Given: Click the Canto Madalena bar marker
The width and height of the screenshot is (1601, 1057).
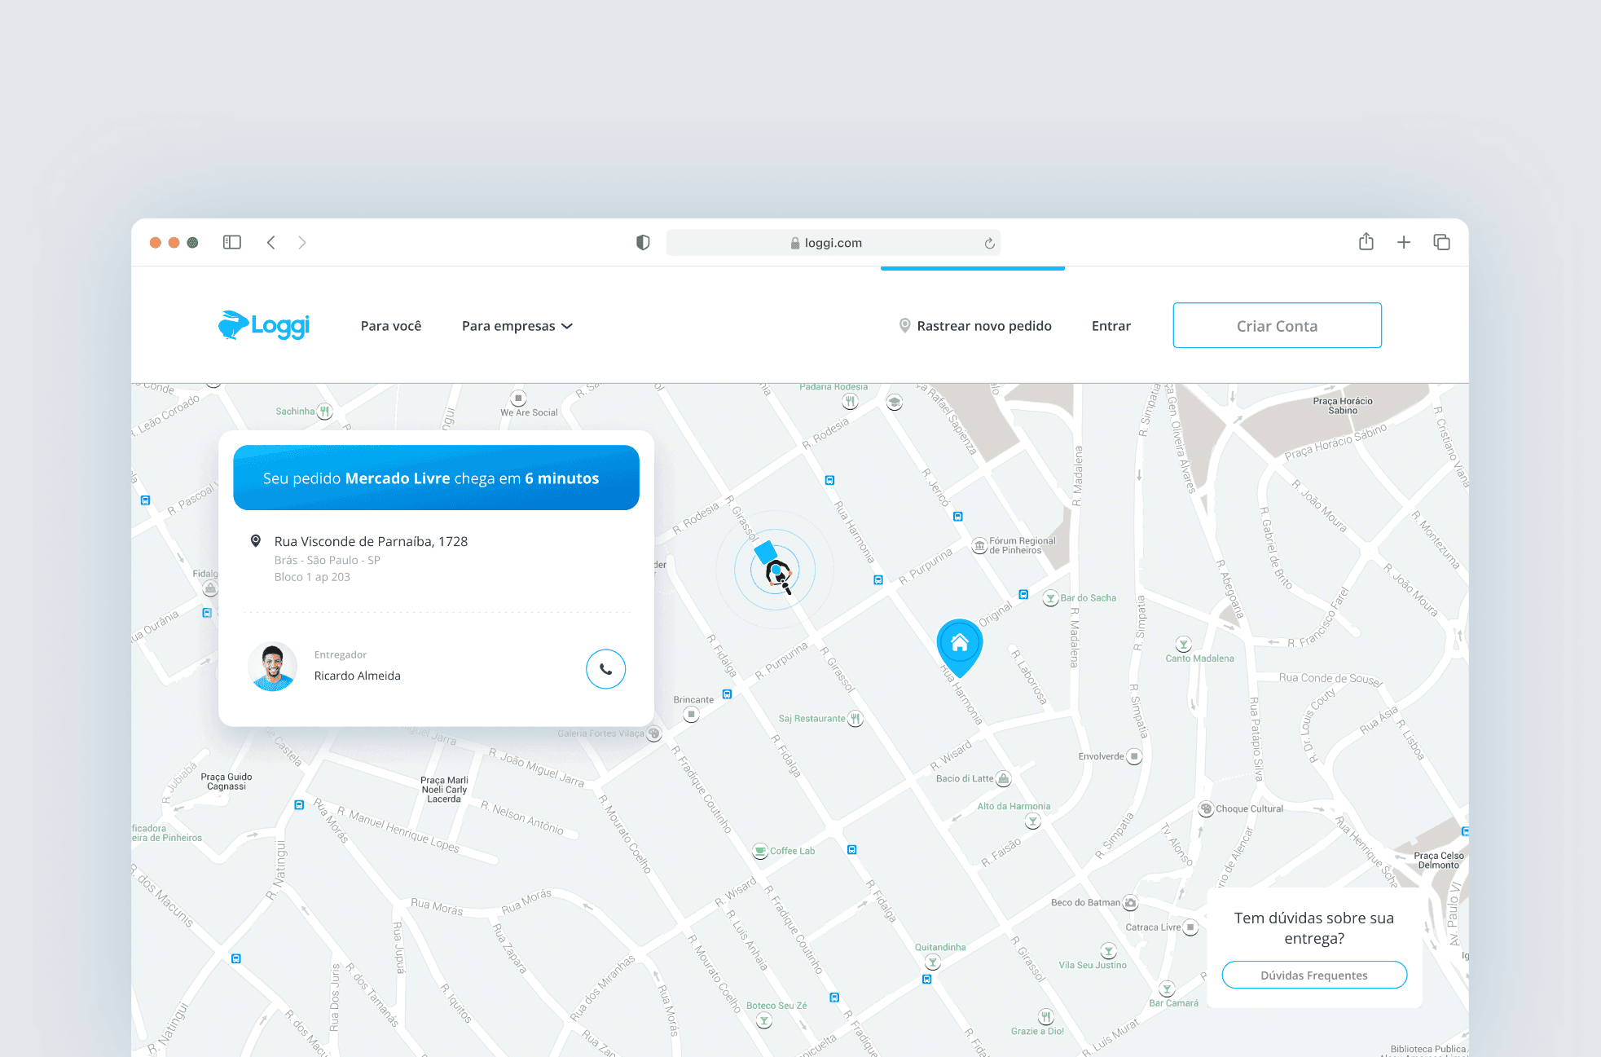Looking at the screenshot, I should (1184, 645).
